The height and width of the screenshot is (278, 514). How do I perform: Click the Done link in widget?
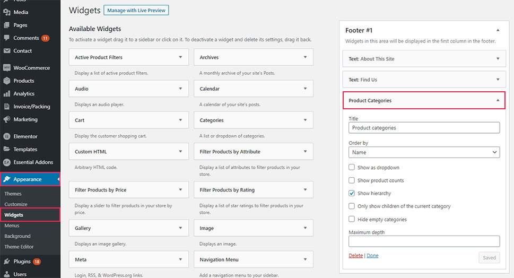coord(372,256)
